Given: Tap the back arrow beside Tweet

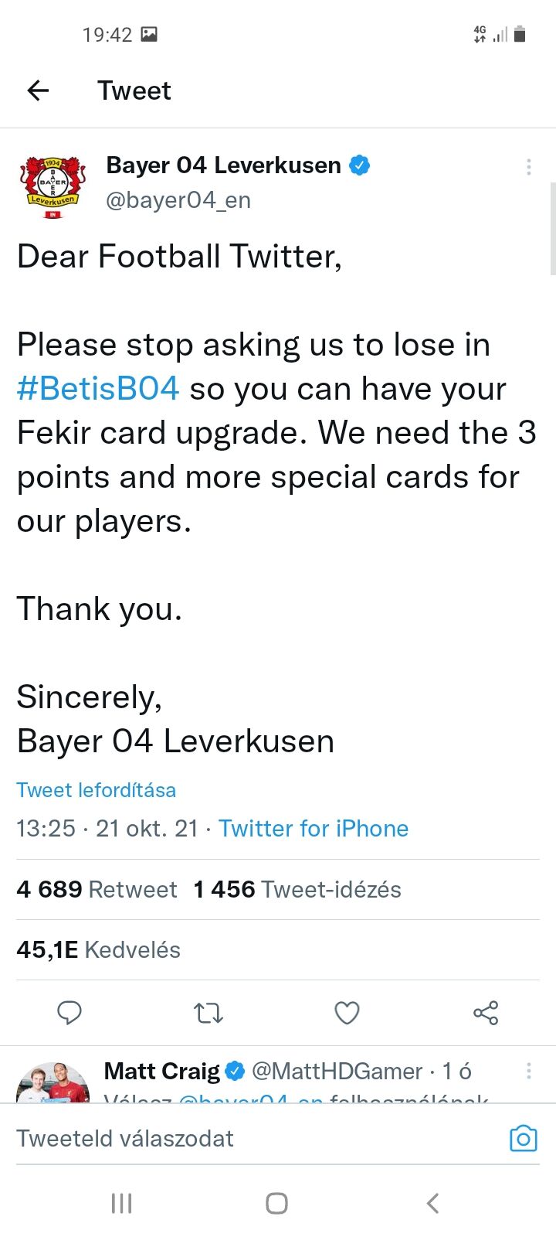Looking at the screenshot, I should 38,90.
